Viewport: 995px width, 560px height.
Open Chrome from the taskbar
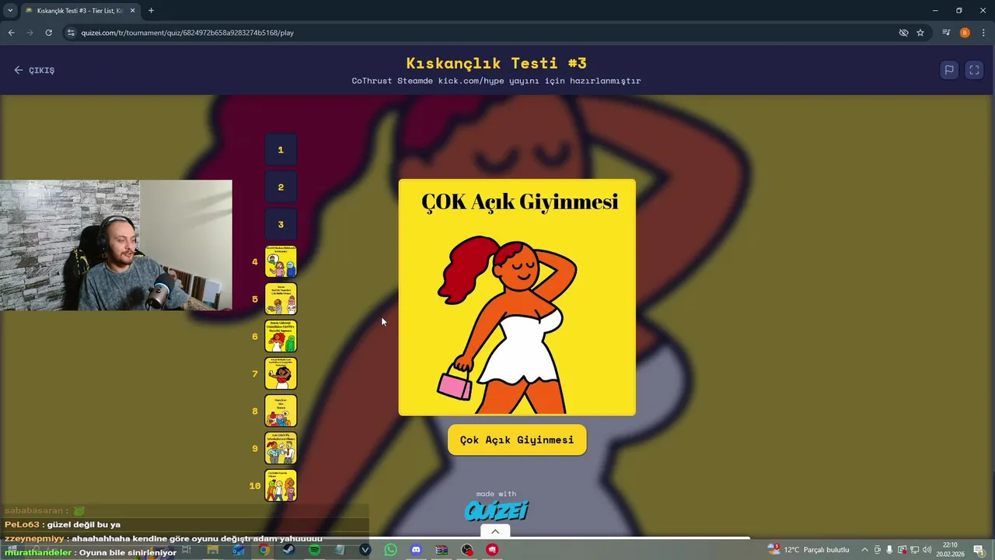264,550
